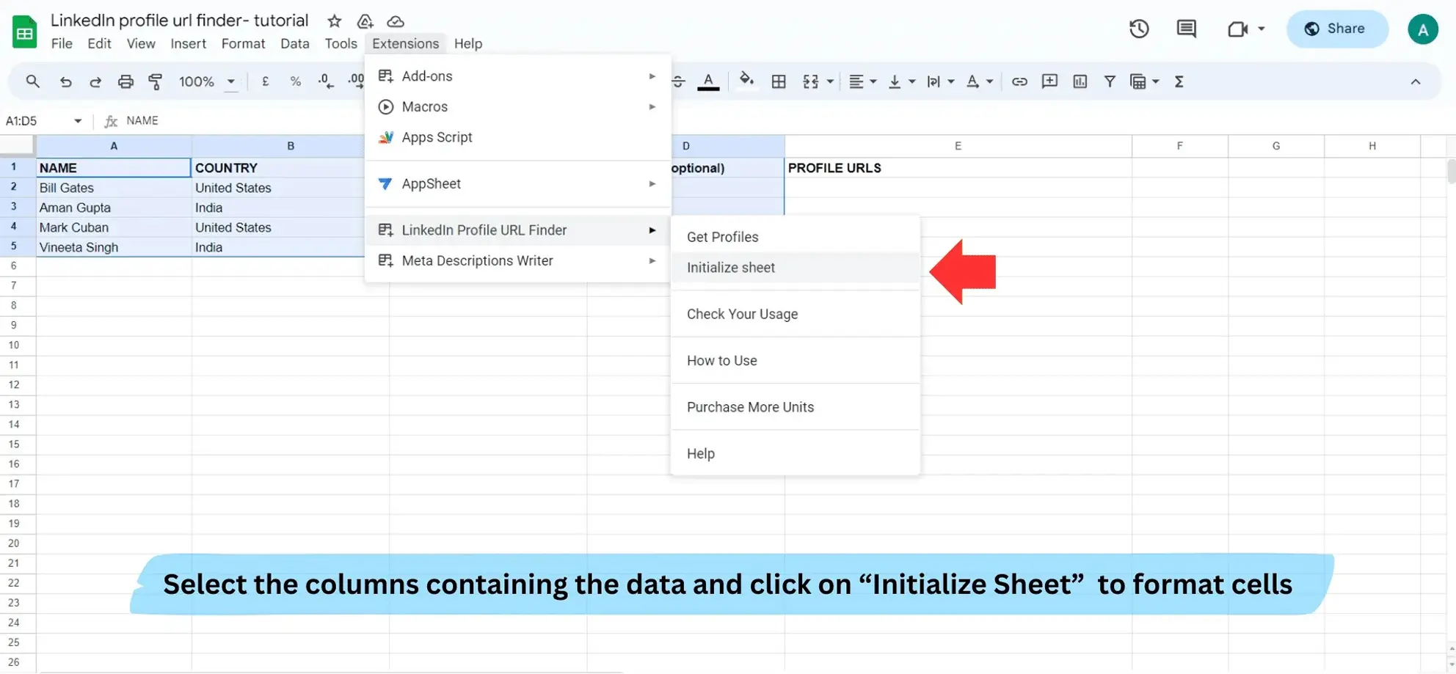Open the Tools menu
Image resolution: width=1456 pixels, height=674 pixels.
pos(341,43)
